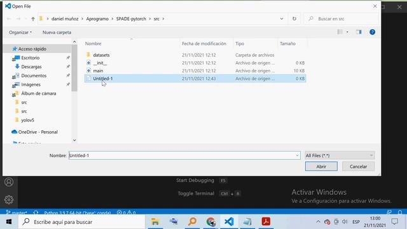The width and height of the screenshot is (407, 229).
Task: Navigate to SPADE-pytorch in breadcrumb
Action: click(131, 18)
